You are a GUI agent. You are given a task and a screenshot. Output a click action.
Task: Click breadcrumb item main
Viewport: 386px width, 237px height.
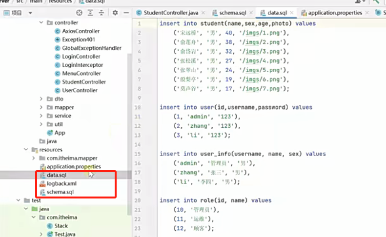(36, 1)
